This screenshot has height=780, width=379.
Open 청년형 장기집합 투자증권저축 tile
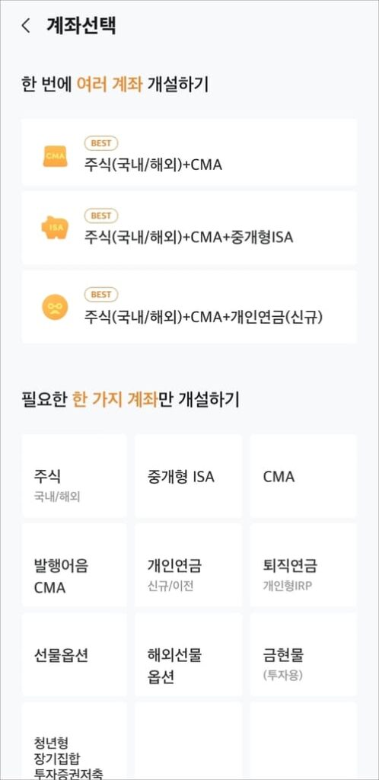click(x=74, y=741)
